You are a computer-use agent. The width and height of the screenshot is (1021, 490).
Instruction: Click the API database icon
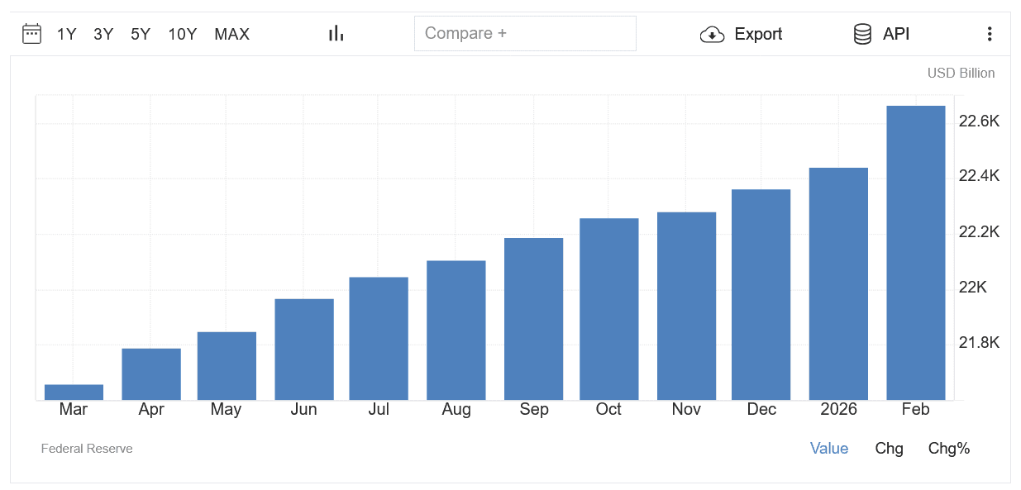point(862,34)
